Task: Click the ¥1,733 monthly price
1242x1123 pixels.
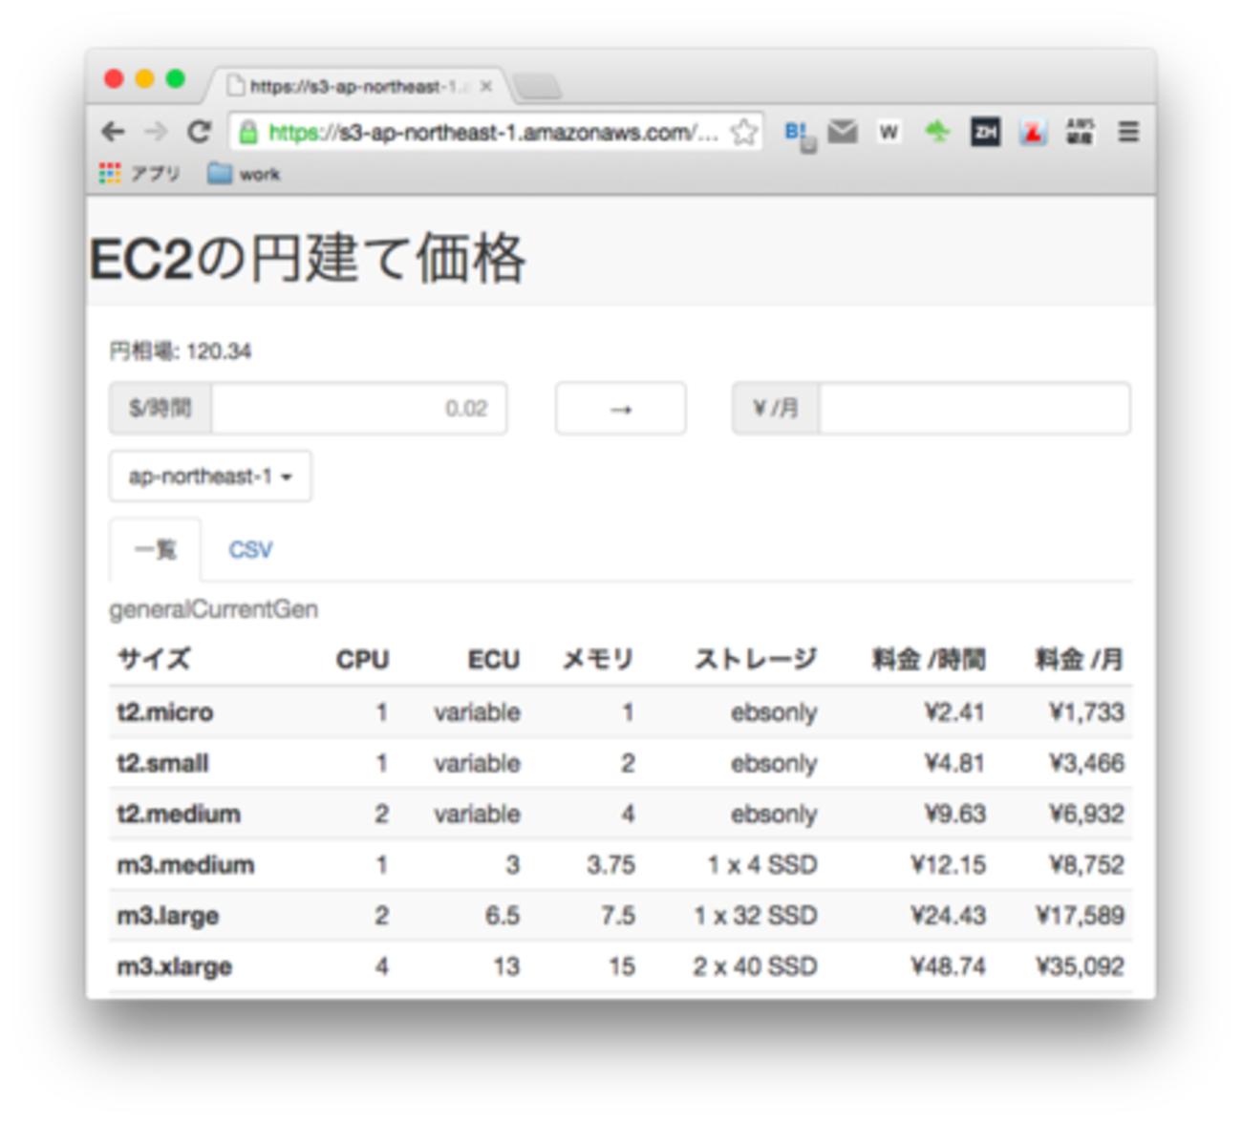Action: click(1086, 712)
